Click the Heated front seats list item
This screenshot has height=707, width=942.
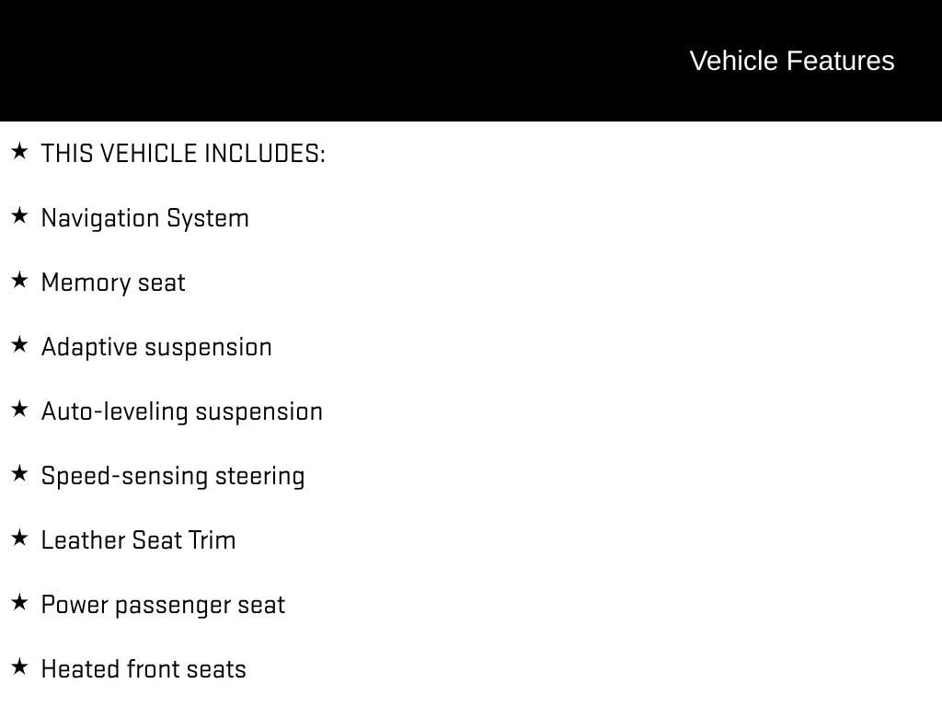144,669
